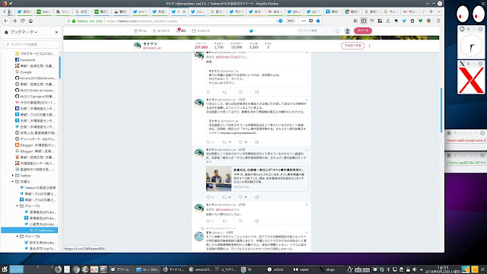Open the page actions three-dot menu in address bar
This screenshot has height=274, width=487.
(304, 21)
